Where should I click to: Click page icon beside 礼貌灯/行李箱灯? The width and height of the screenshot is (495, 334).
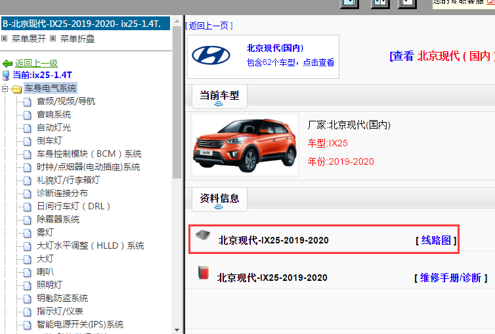28,180
